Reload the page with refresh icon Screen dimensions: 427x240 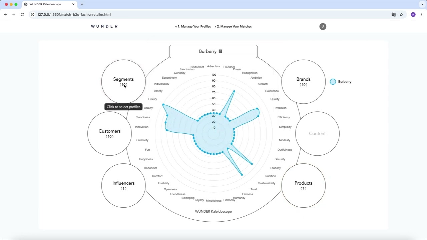coord(22,14)
